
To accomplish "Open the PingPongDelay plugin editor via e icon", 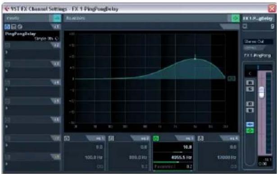I will [x=20, y=27].
